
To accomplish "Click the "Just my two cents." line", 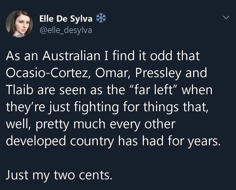I will click(59, 175).
